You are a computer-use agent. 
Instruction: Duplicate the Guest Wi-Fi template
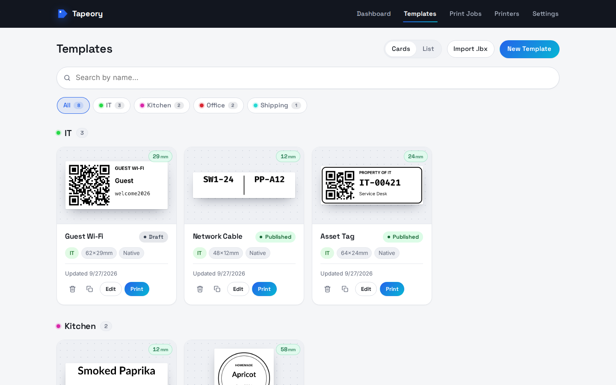pos(89,289)
